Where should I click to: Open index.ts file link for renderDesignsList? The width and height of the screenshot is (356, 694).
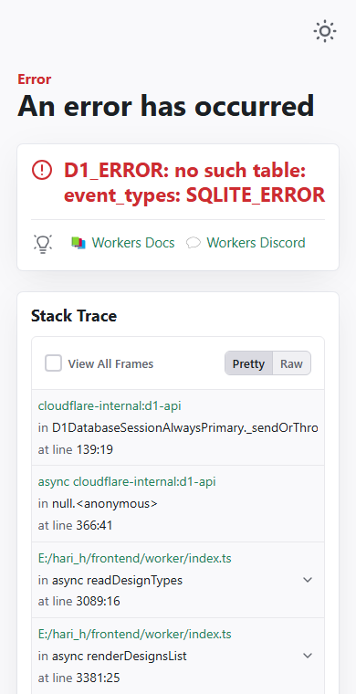(135, 635)
